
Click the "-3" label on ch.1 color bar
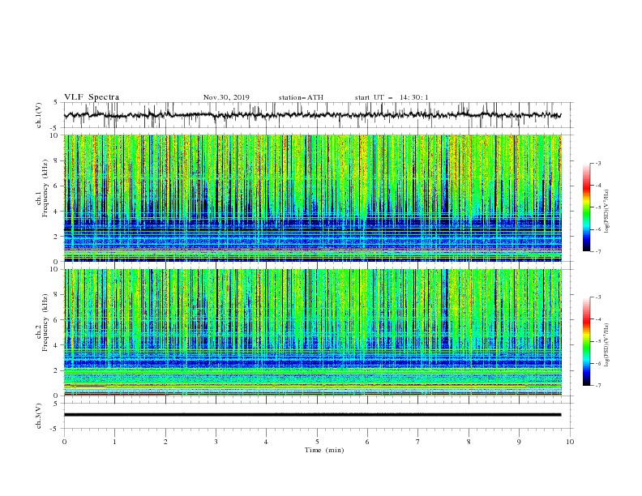[597, 163]
